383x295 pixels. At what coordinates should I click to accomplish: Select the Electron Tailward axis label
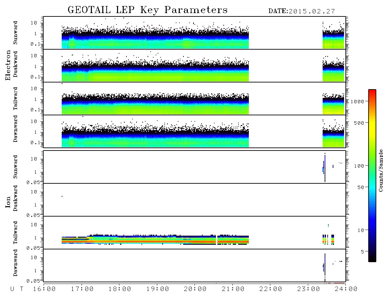point(15,98)
